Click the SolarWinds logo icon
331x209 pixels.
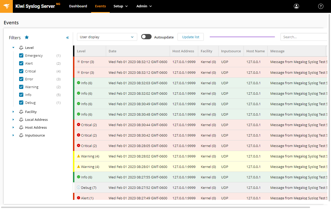(x=6, y=6)
